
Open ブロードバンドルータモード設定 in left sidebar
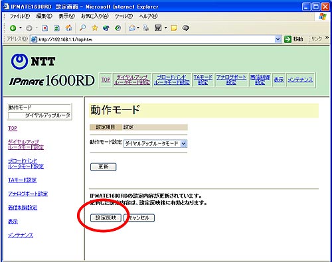pos(26,164)
